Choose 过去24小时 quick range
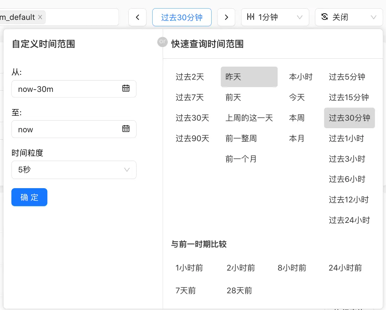 pyautogui.click(x=349, y=220)
